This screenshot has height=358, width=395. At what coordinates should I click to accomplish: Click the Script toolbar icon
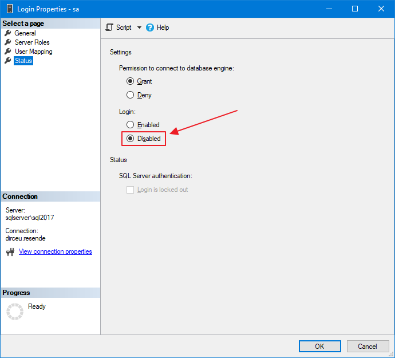click(109, 27)
